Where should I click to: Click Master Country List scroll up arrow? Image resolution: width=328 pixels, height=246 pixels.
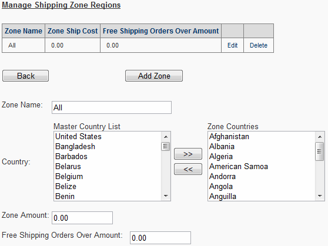tap(166, 137)
